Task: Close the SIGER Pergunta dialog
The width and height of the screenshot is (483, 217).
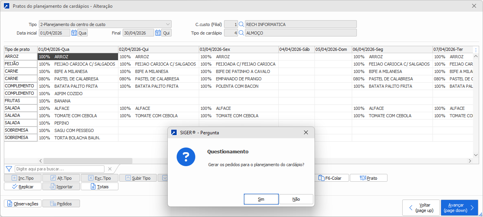Action: coord(306,132)
